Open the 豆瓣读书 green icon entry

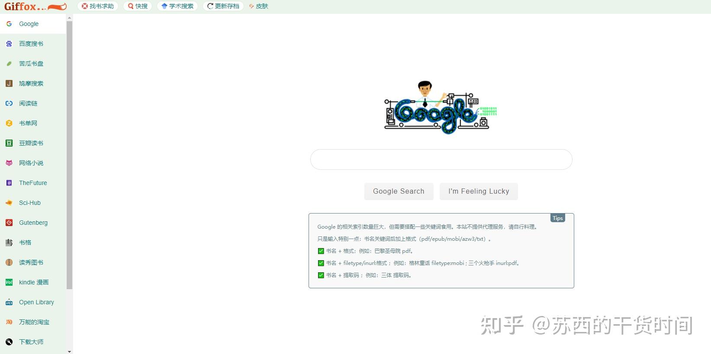[33, 143]
